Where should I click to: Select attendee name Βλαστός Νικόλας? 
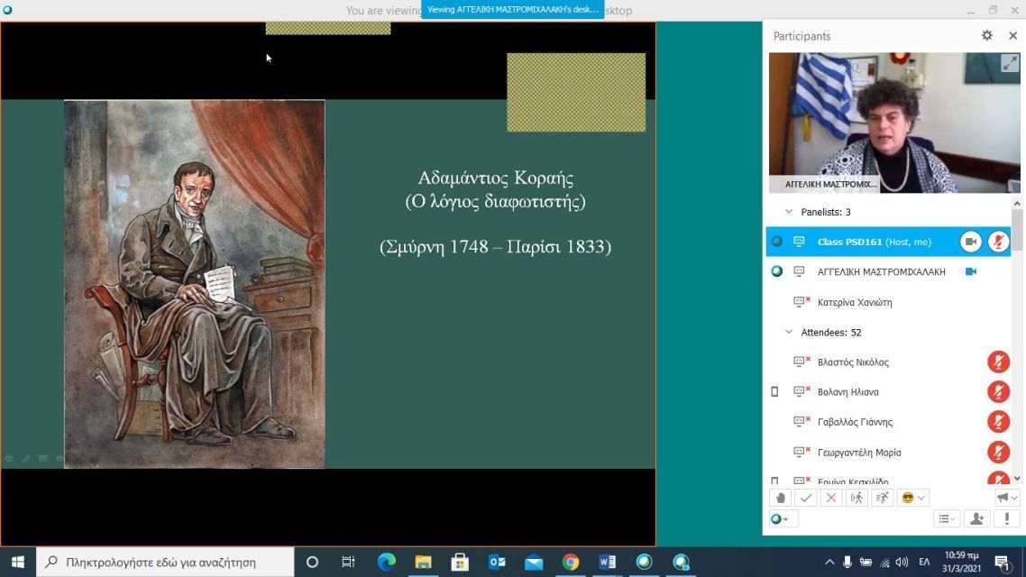853,362
